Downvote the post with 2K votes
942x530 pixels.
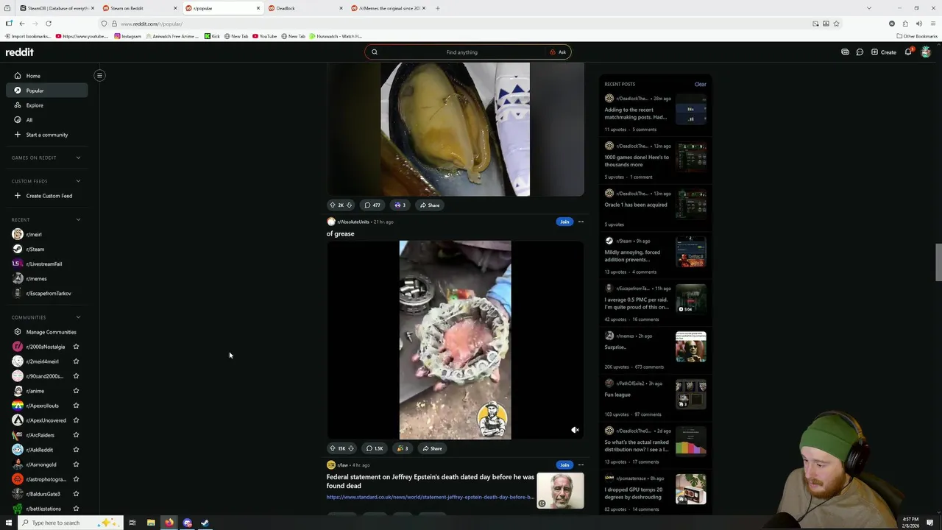coord(349,205)
